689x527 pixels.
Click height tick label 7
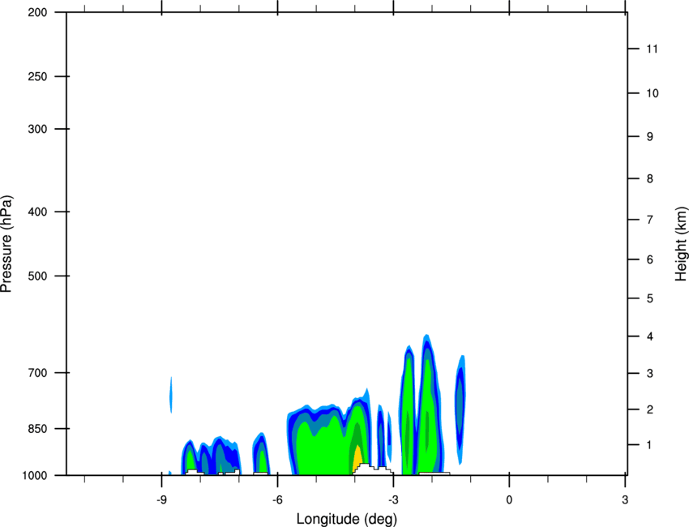(x=650, y=220)
